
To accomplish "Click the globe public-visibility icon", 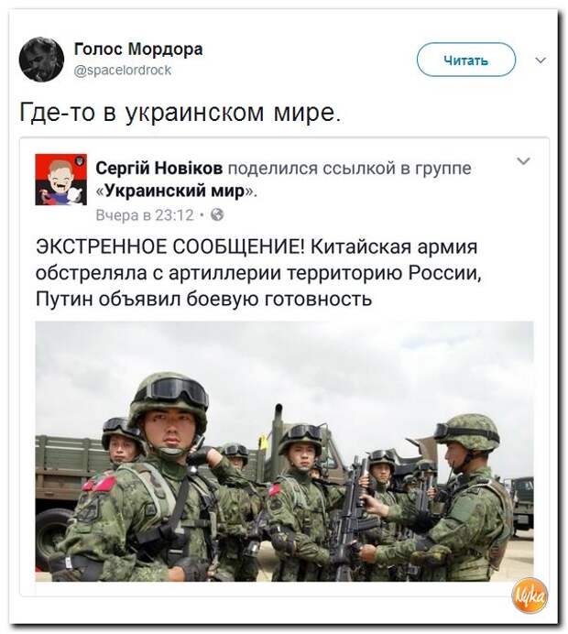I will [x=217, y=214].
